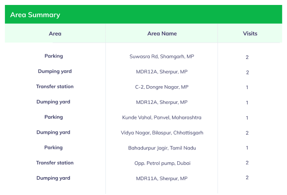Image resolution: width=287 pixels, height=195 pixels.
Task: Click the C-2, Dongre Nagar, MP entry
Action: tap(162, 87)
